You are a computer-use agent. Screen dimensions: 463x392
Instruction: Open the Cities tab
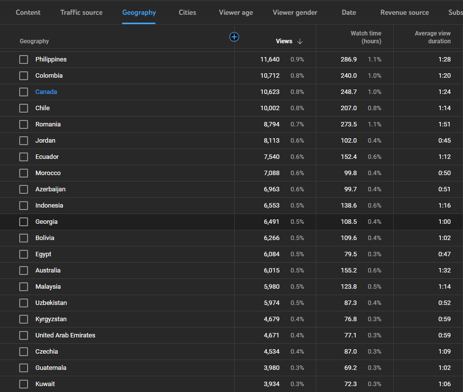(x=187, y=12)
